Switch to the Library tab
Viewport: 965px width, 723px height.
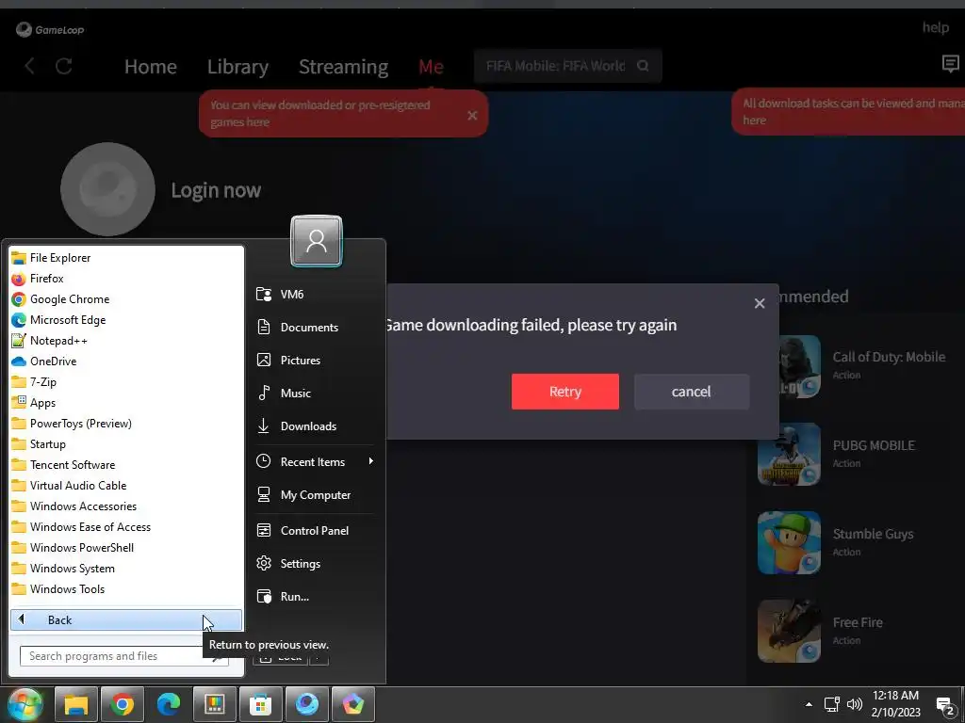click(x=237, y=67)
